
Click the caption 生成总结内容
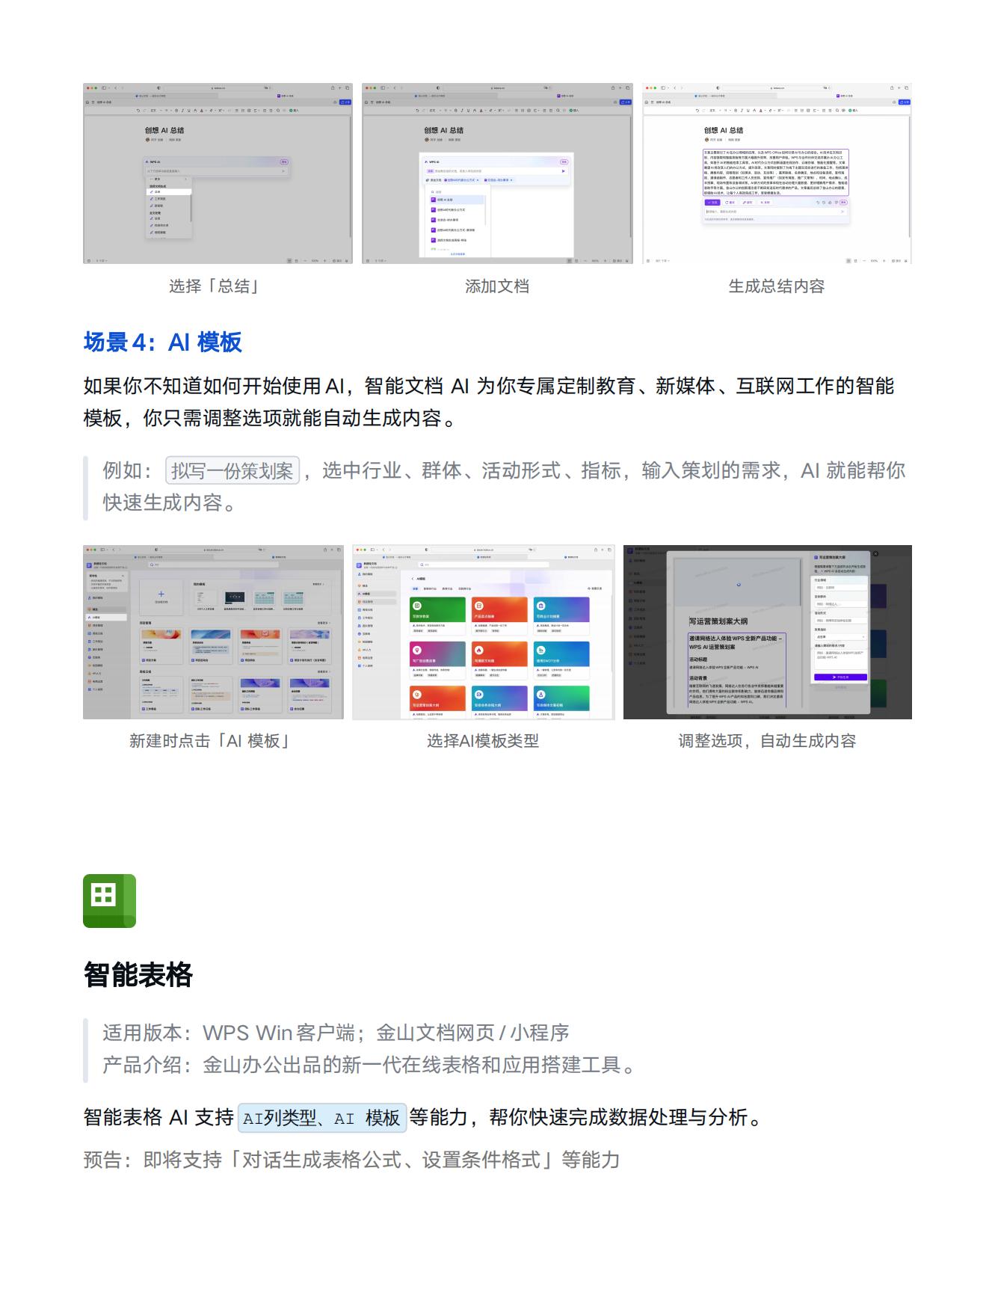(777, 286)
